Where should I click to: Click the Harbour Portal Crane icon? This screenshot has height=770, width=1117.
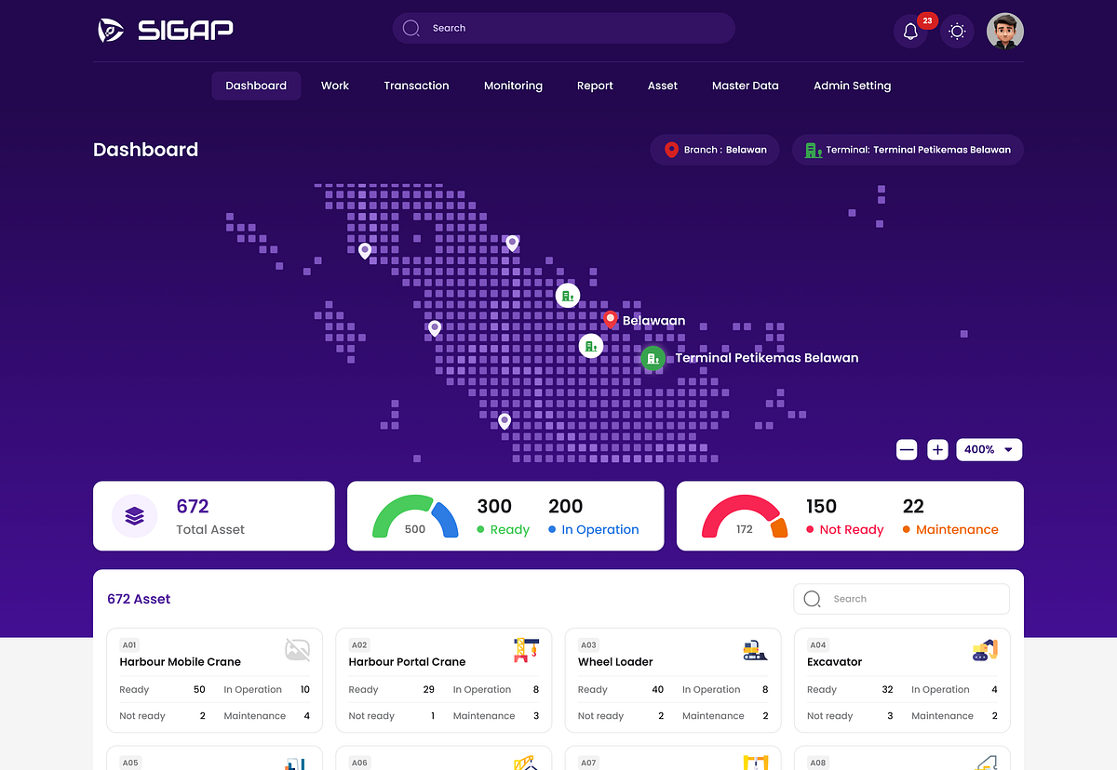tap(526, 650)
